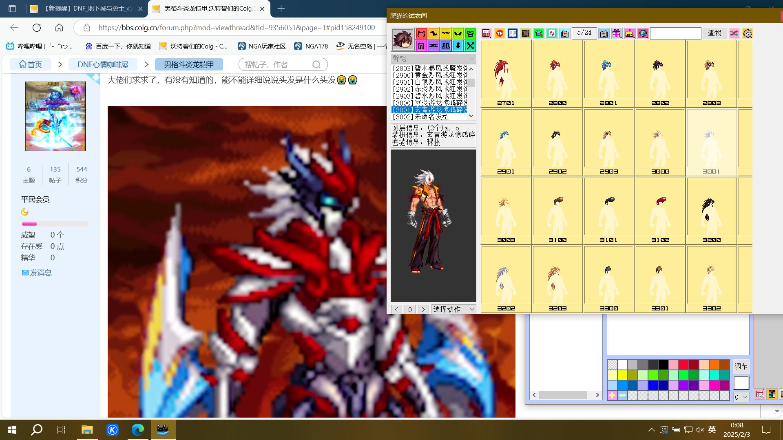Open the 选择动作 action dropdown
The width and height of the screenshot is (783, 440).
pyautogui.click(x=454, y=309)
